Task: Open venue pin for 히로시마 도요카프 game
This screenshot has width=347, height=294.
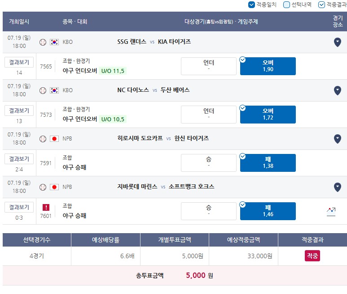Action: [x=337, y=139]
